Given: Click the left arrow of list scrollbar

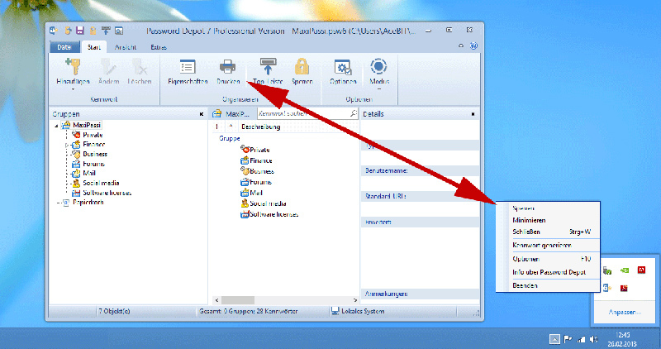Looking at the screenshot, I should [216, 300].
